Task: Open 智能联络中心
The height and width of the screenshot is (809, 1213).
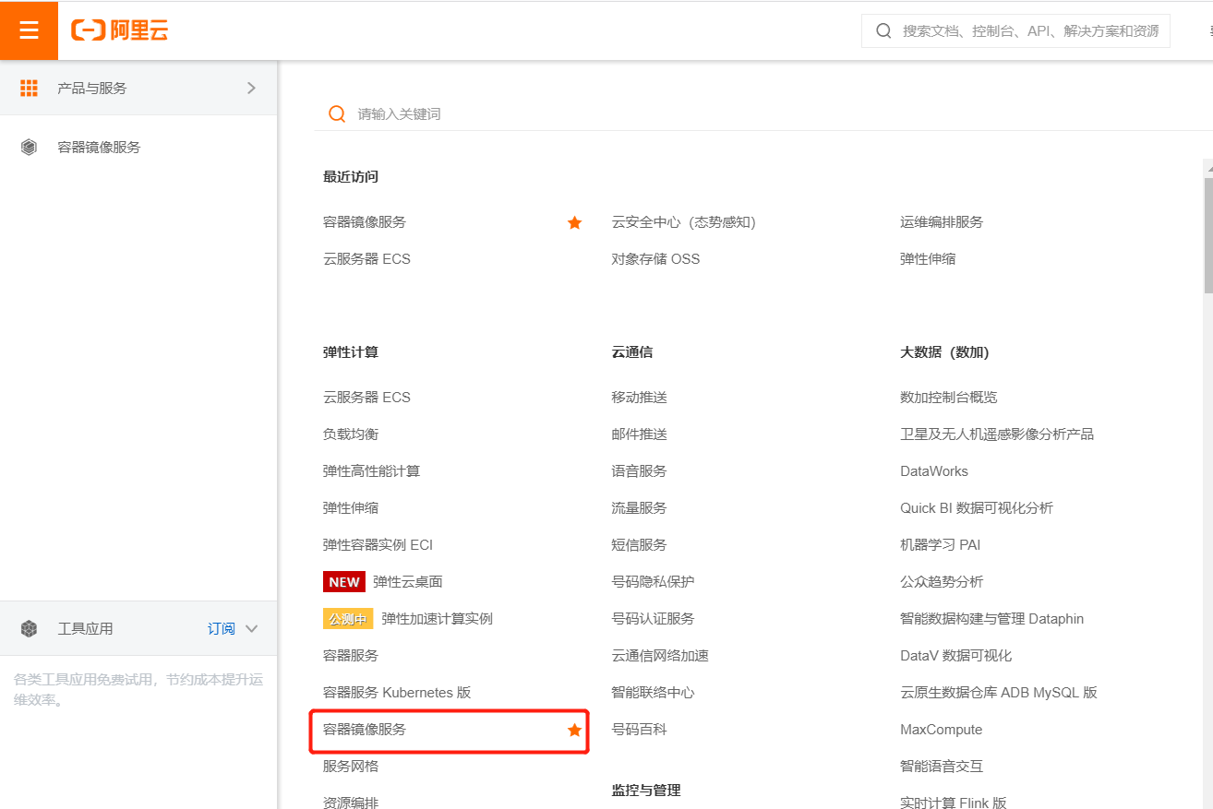Action: tap(653, 693)
